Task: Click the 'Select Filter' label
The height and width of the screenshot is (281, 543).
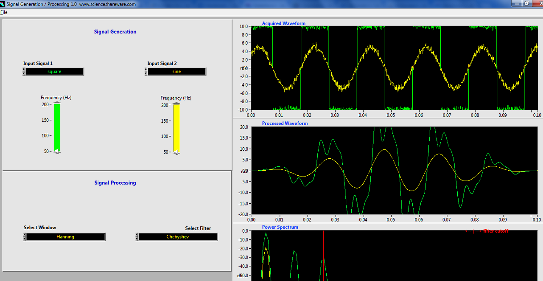Action: point(198,228)
